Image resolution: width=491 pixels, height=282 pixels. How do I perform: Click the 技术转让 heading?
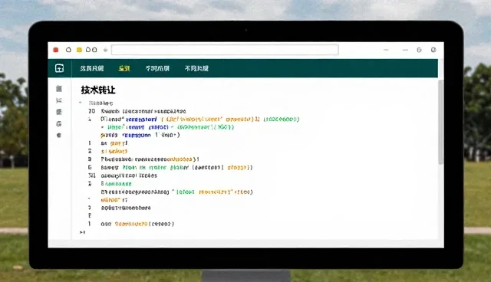98,90
